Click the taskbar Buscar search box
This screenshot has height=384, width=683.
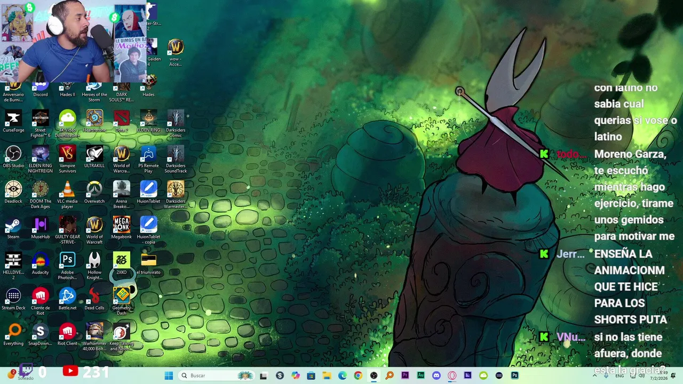(x=217, y=375)
